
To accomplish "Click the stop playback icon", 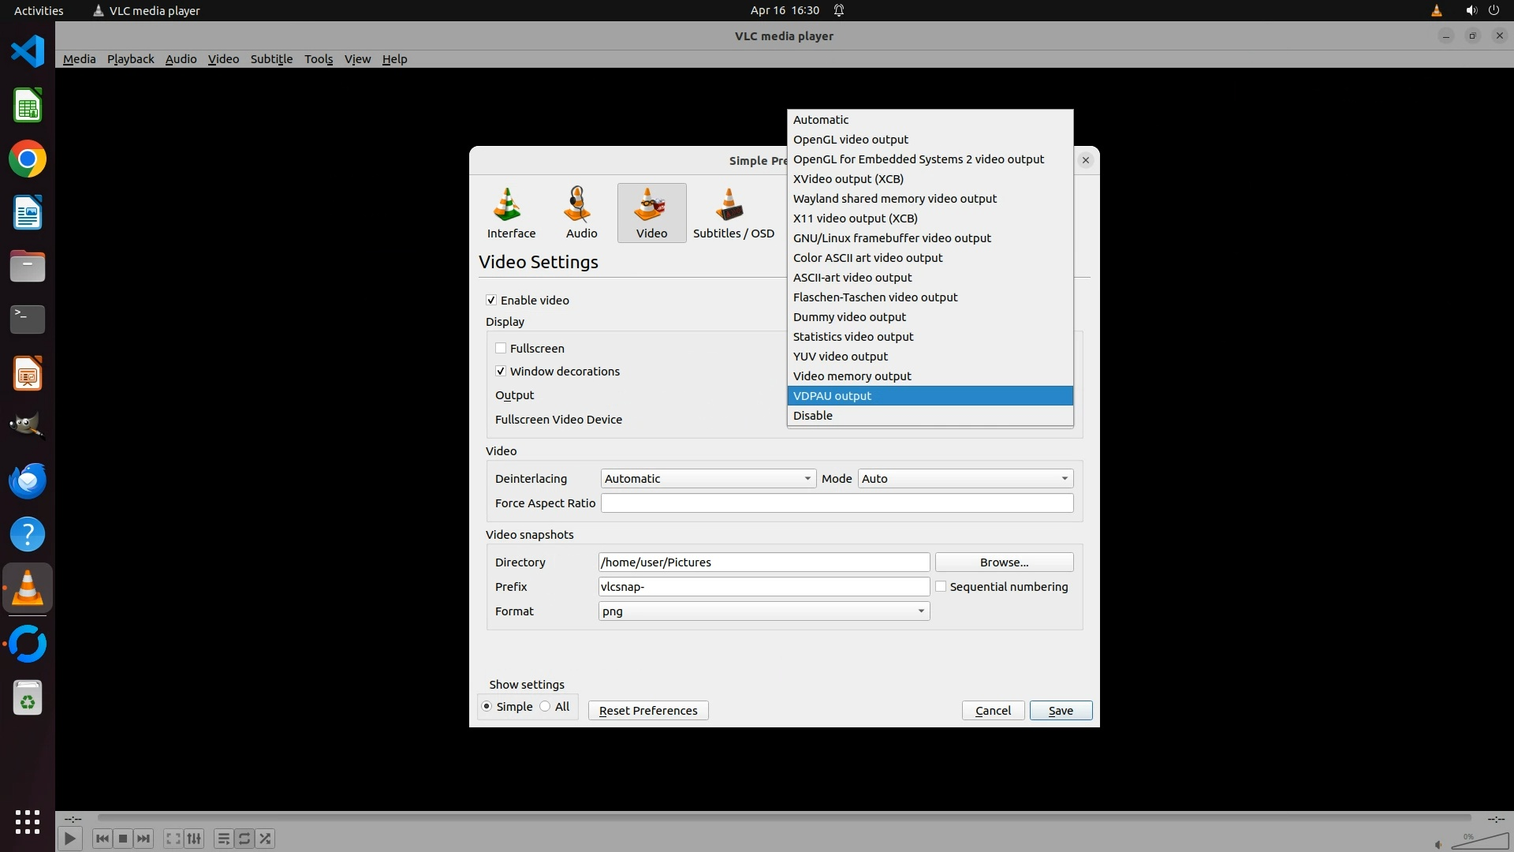I will [x=123, y=839].
